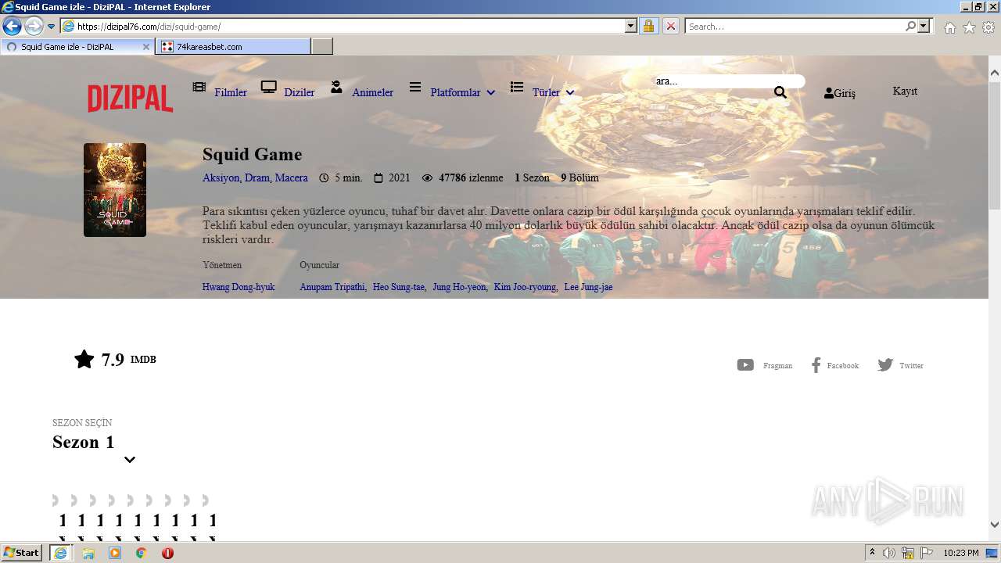Click the site search 'ara...' field
Viewport: 1001px width, 563px height.
pyautogui.click(x=729, y=81)
